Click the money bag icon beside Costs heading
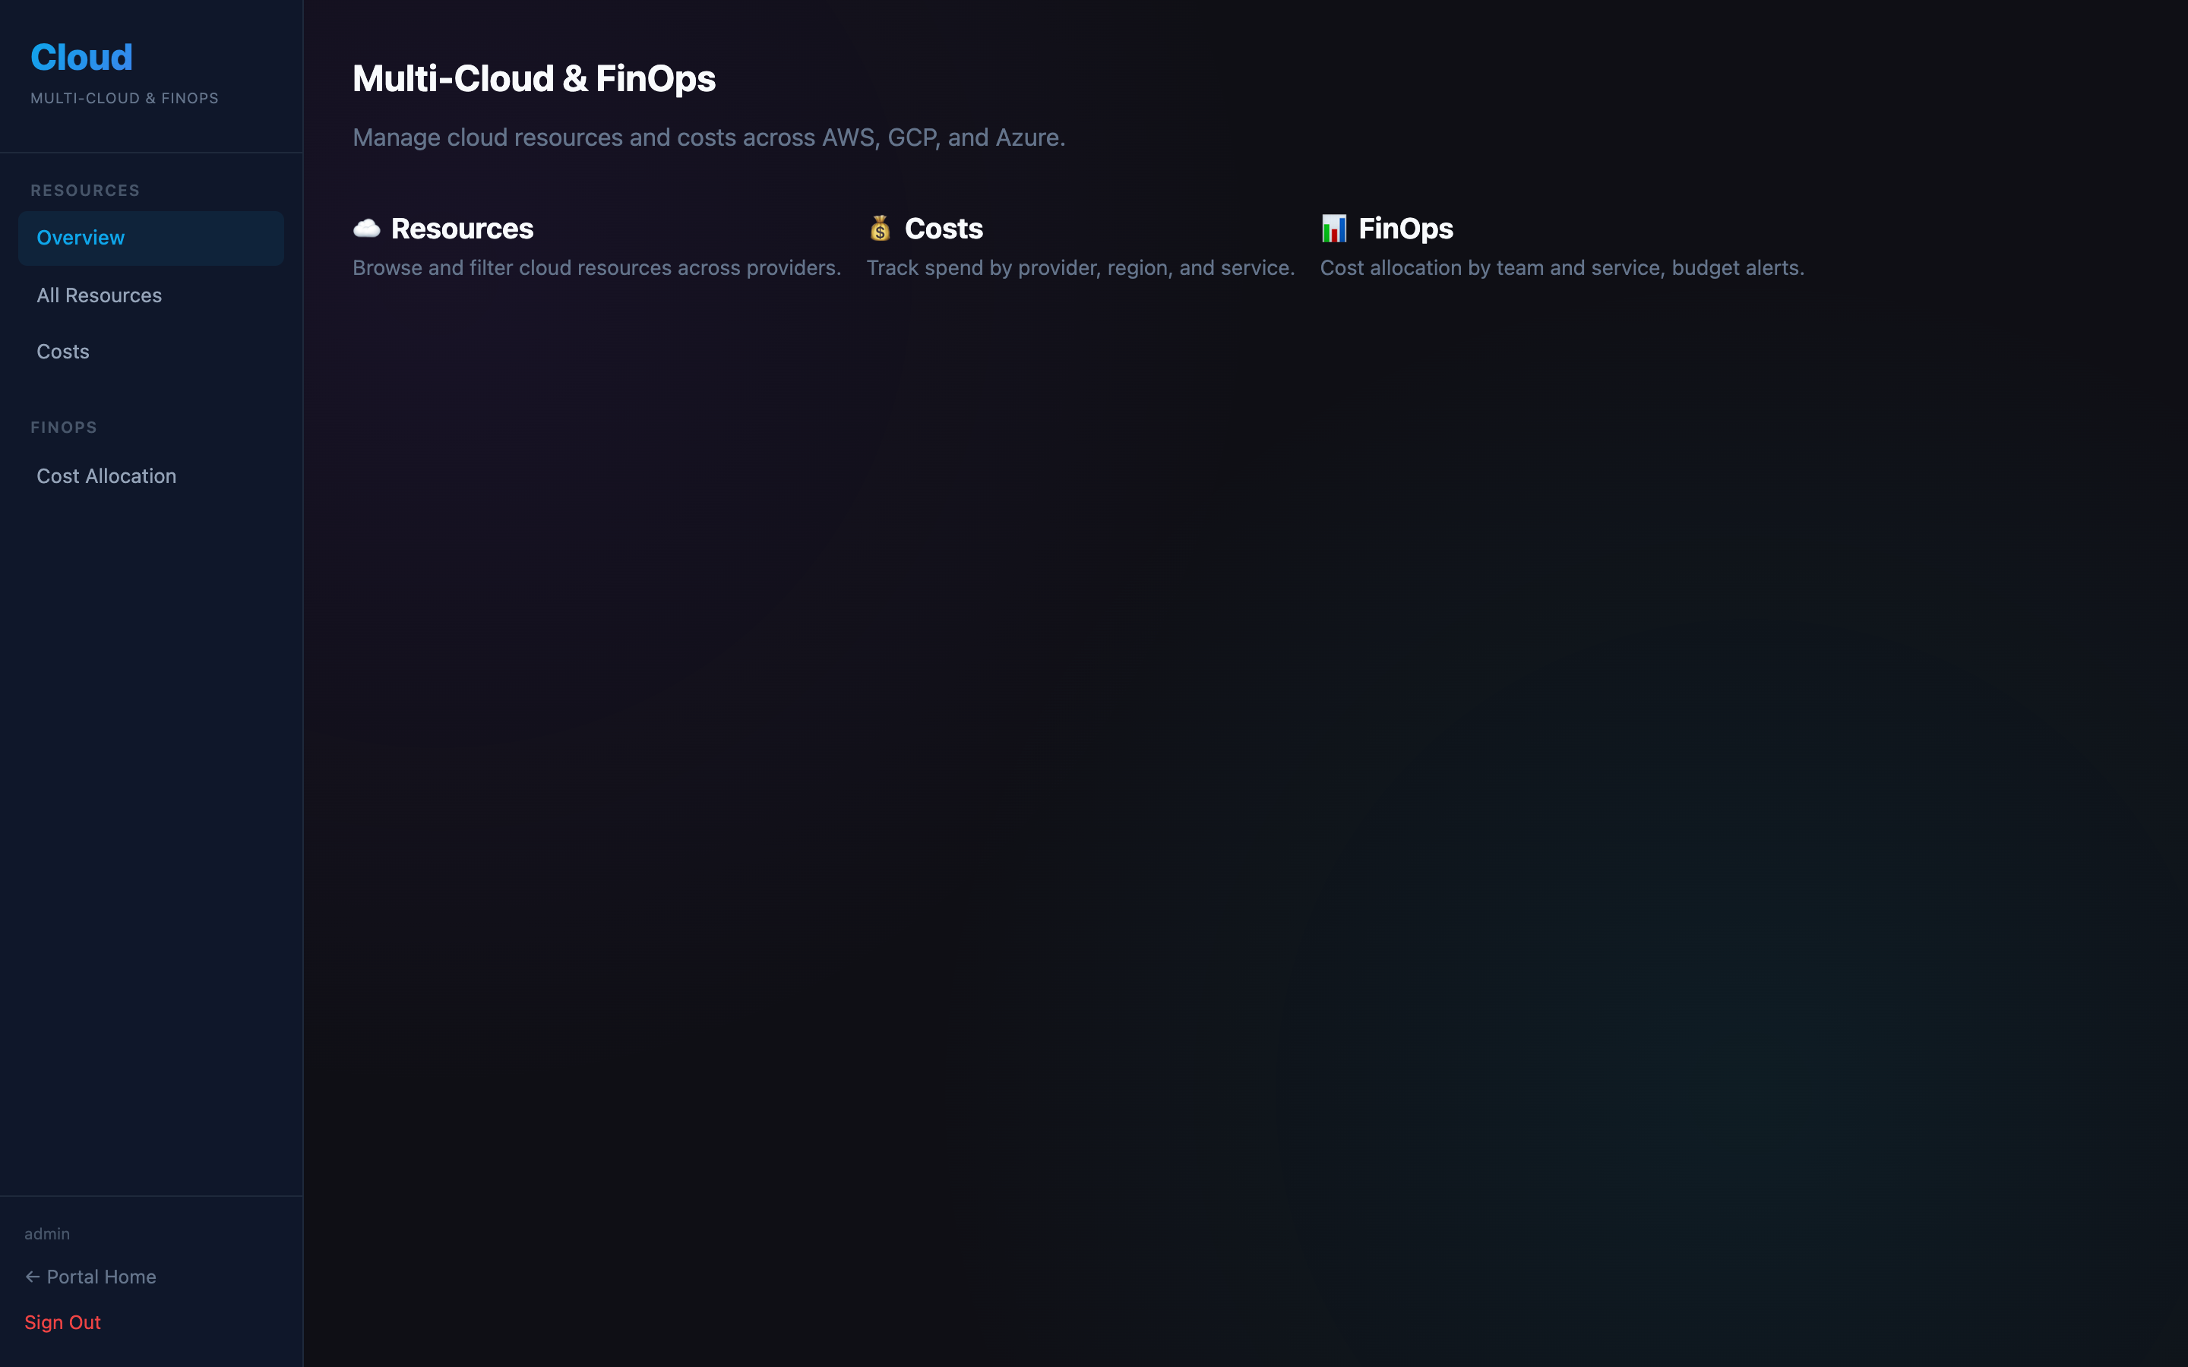 pyautogui.click(x=879, y=229)
